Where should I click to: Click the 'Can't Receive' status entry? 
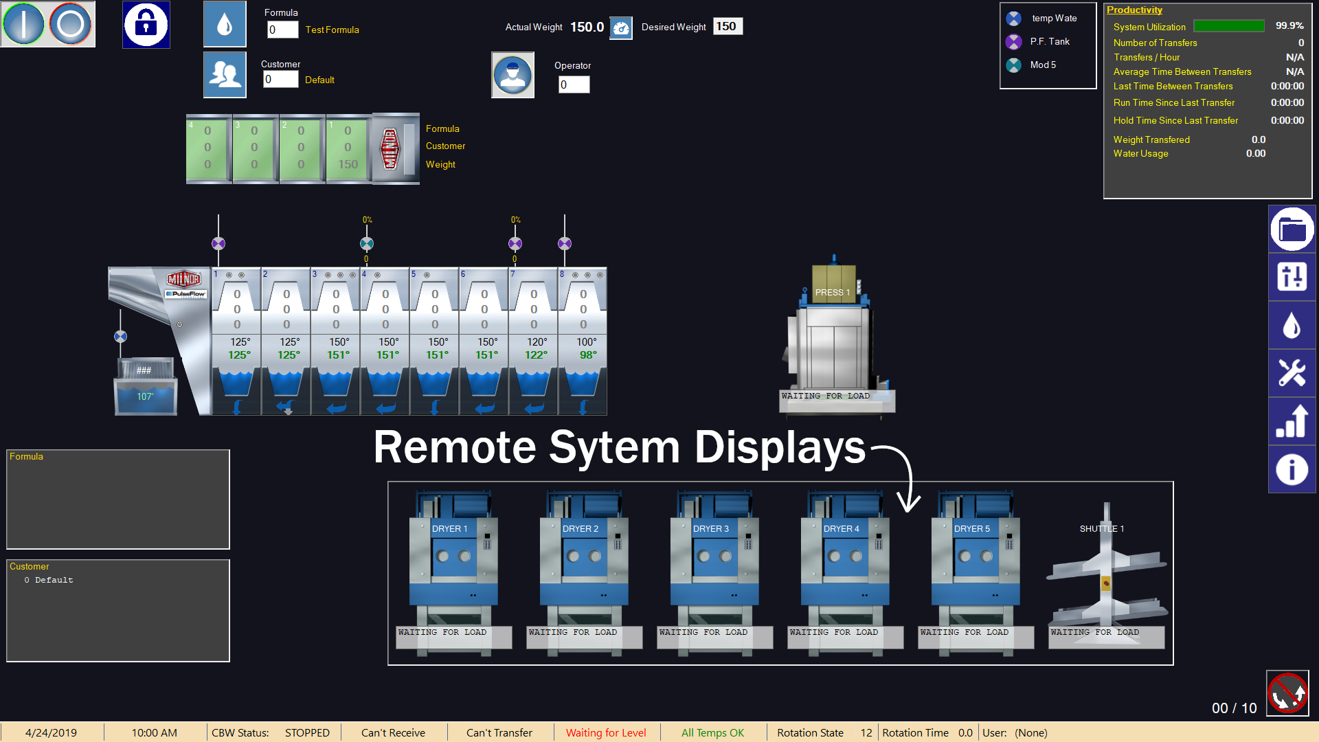pyautogui.click(x=393, y=733)
